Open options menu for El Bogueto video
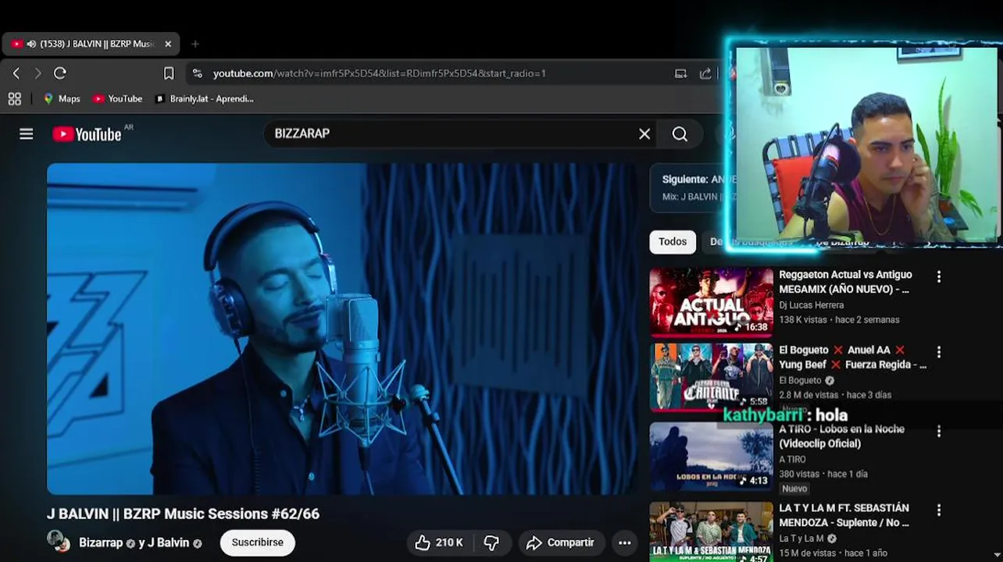 coord(939,352)
